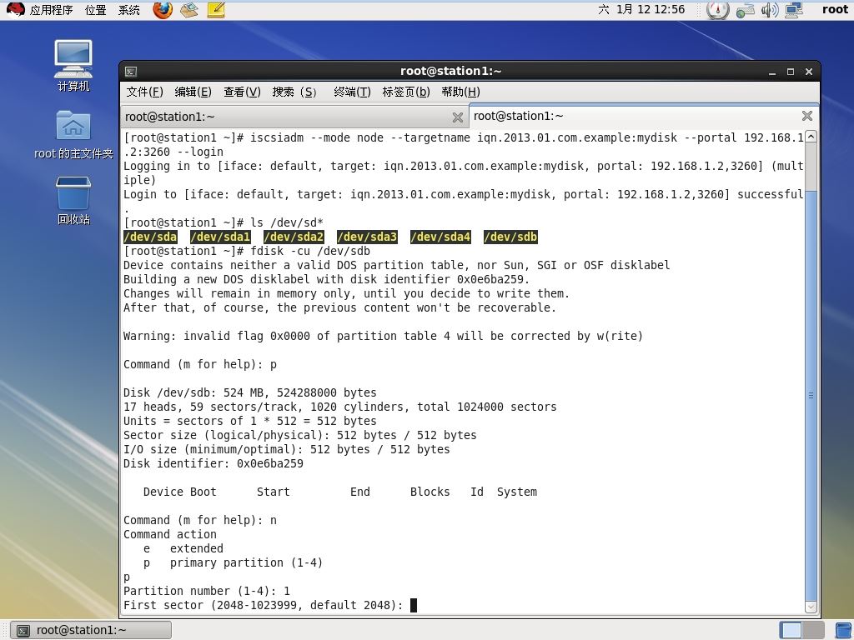Click the highlighted /dev/sda3 entry
The height and width of the screenshot is (640, 854).
tap(367, 237)
